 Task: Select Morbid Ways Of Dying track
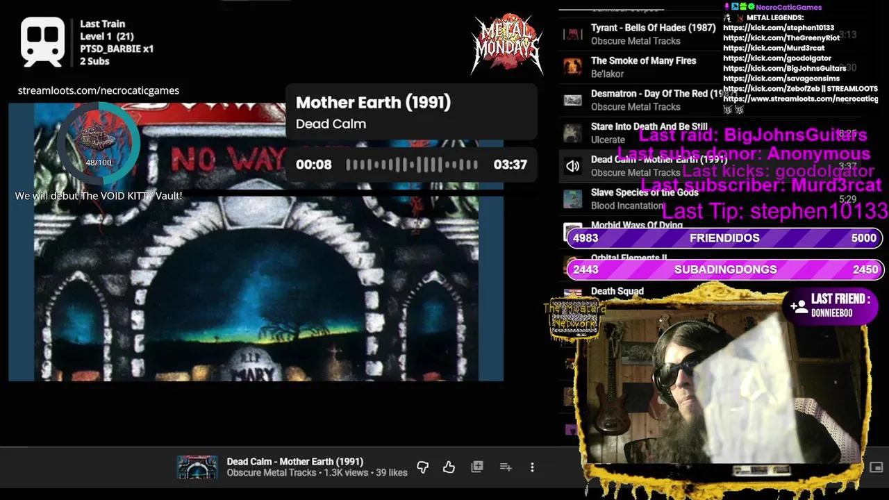pos(636,225)
